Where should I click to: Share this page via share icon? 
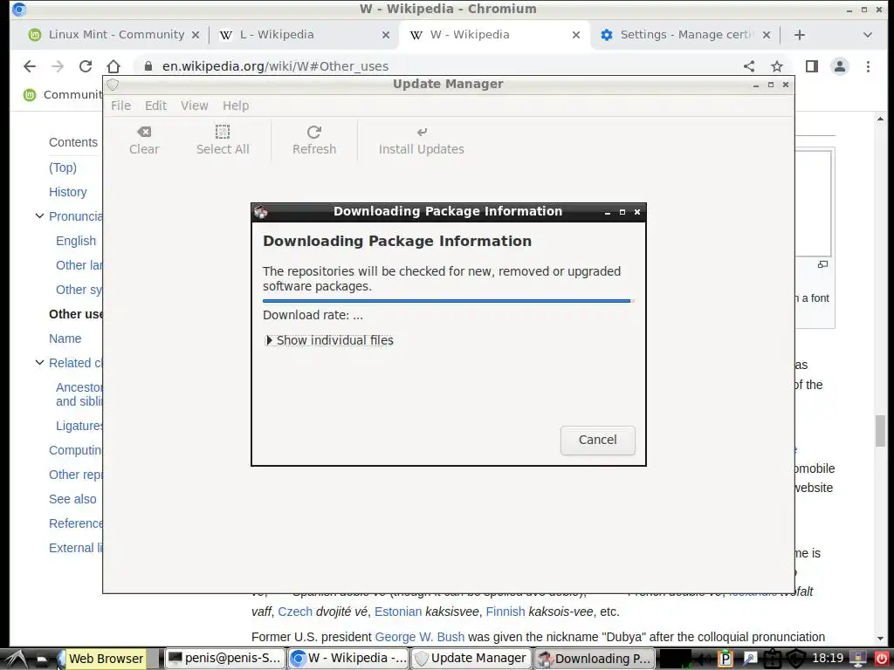pyautogui.click(x=748, y=66)
